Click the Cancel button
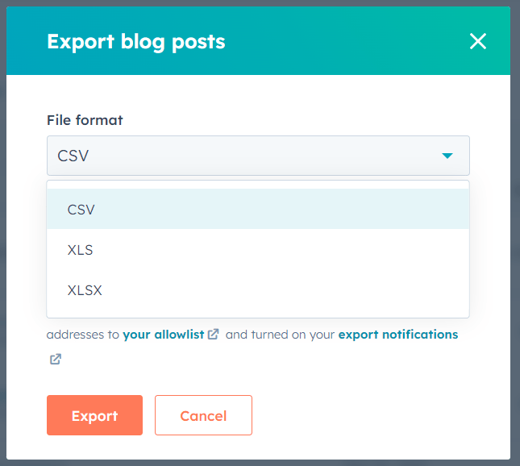The height and width of the screenshot is (466, 520). 203,416
